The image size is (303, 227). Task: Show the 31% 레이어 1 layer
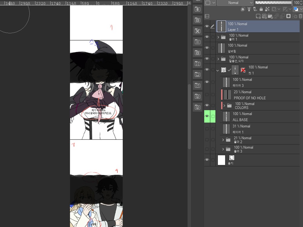click(207, 129)
